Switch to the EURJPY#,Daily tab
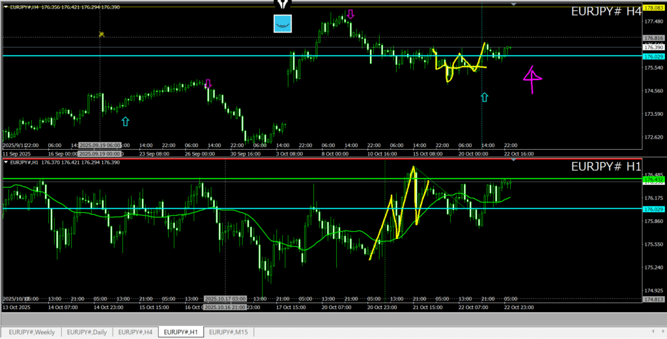The width and height of the screenshot is (667, 339). point(87,332)
